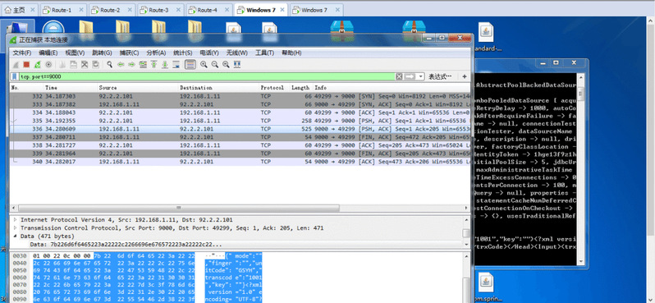Click the packet details vertical scrollbar
The width and height of the screenshot is (655, 303).
point(466,233)
